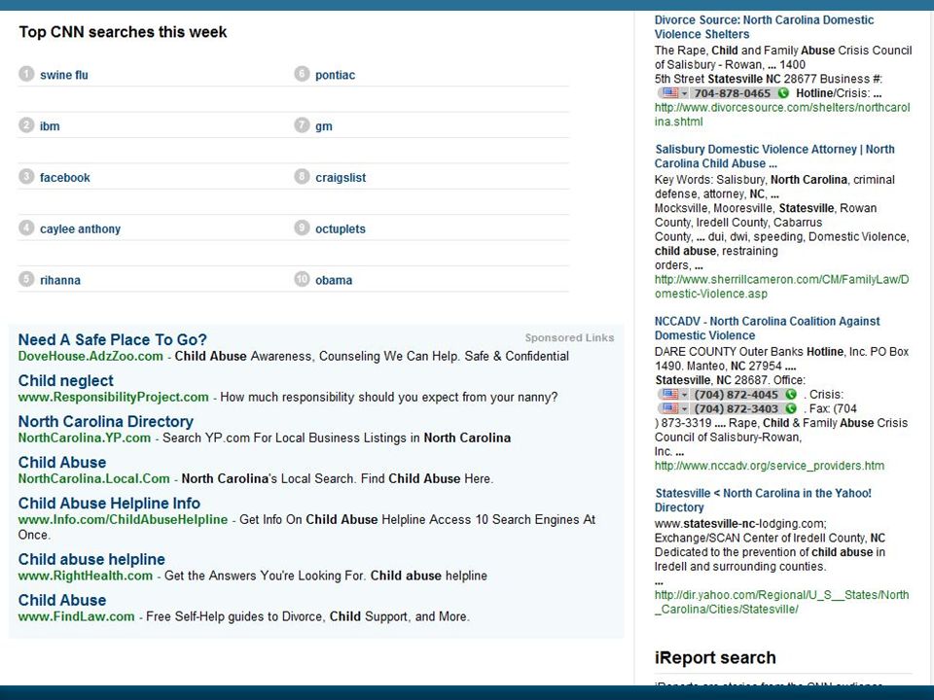Click the Top CNN searches this week heading
The image size is (934, 700).
(x=123, y=31)
